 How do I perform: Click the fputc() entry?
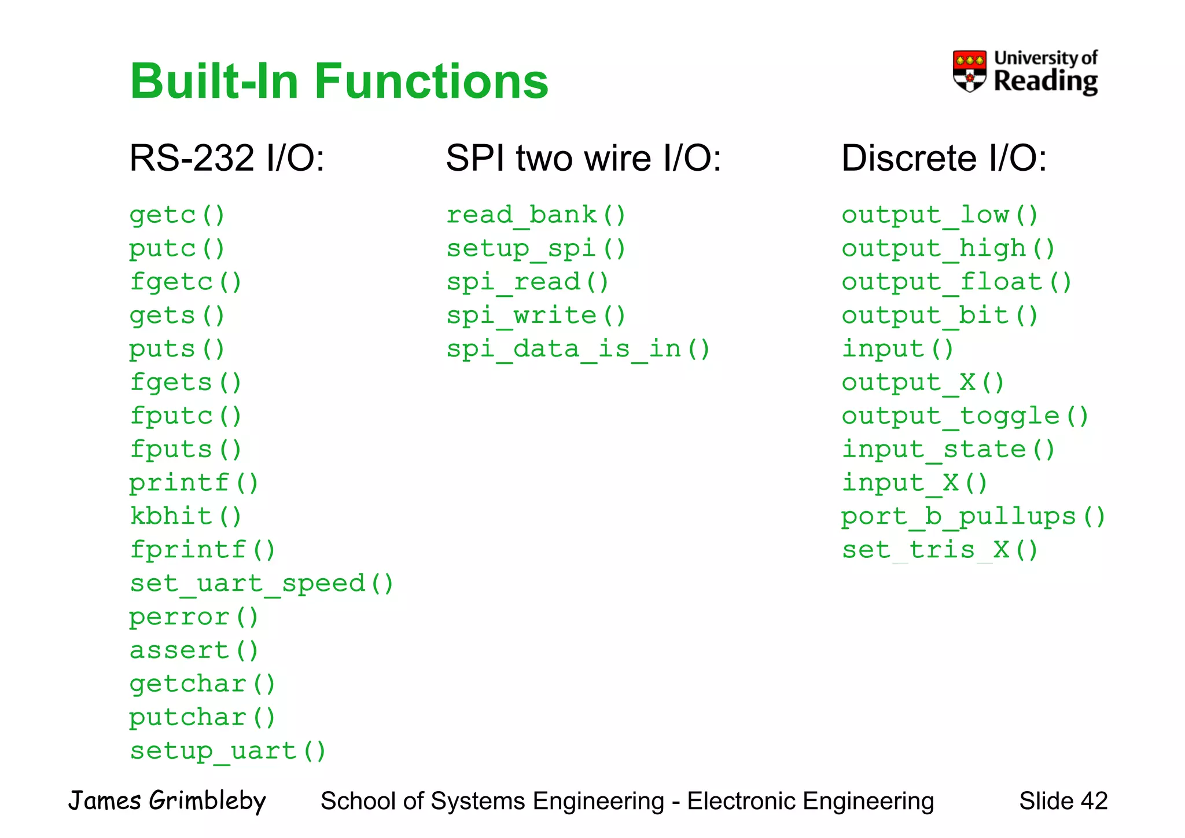(185, 416)
